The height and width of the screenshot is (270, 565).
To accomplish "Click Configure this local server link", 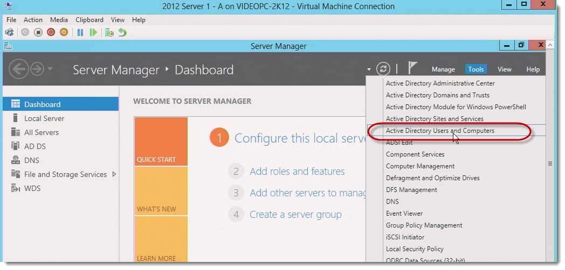I will click(x=300, y=138).
